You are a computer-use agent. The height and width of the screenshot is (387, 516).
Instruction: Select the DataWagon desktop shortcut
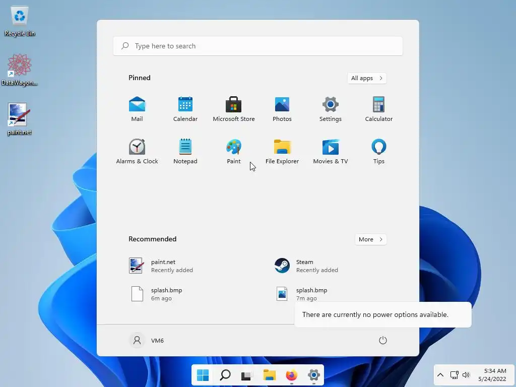point(20,70)
